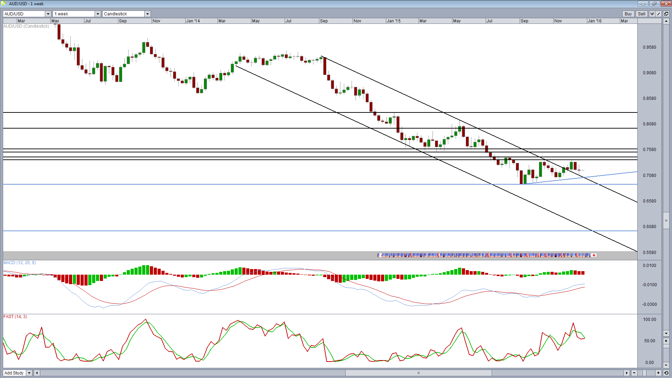Open the Add Study dropdown arrow
The image size is (672, 378).
(29, 373)
